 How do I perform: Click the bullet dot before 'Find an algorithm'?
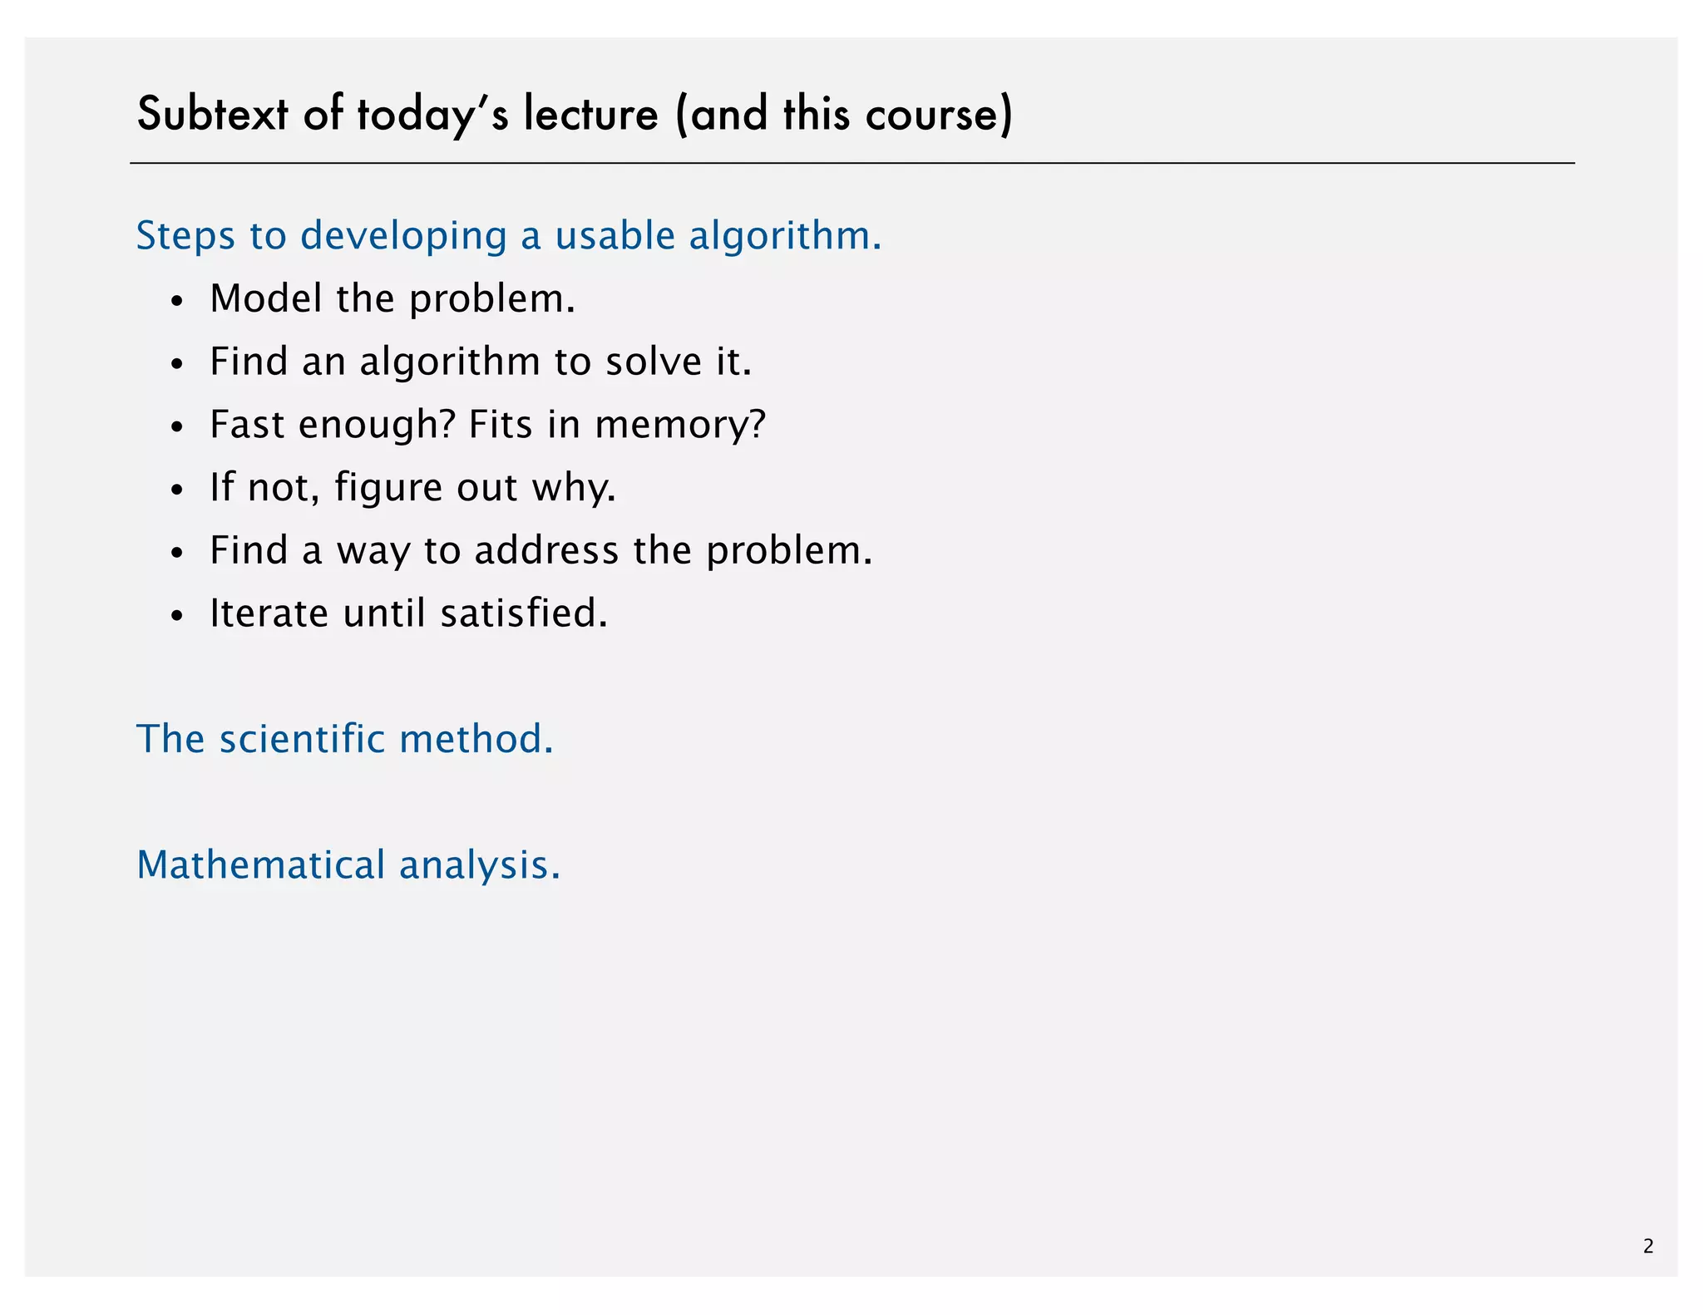(x=176, y=366)
